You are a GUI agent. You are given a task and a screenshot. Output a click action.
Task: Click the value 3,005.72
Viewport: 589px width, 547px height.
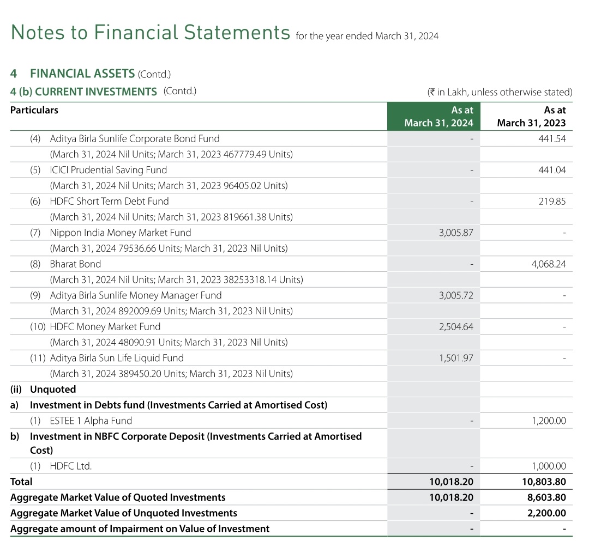[456, 295]
